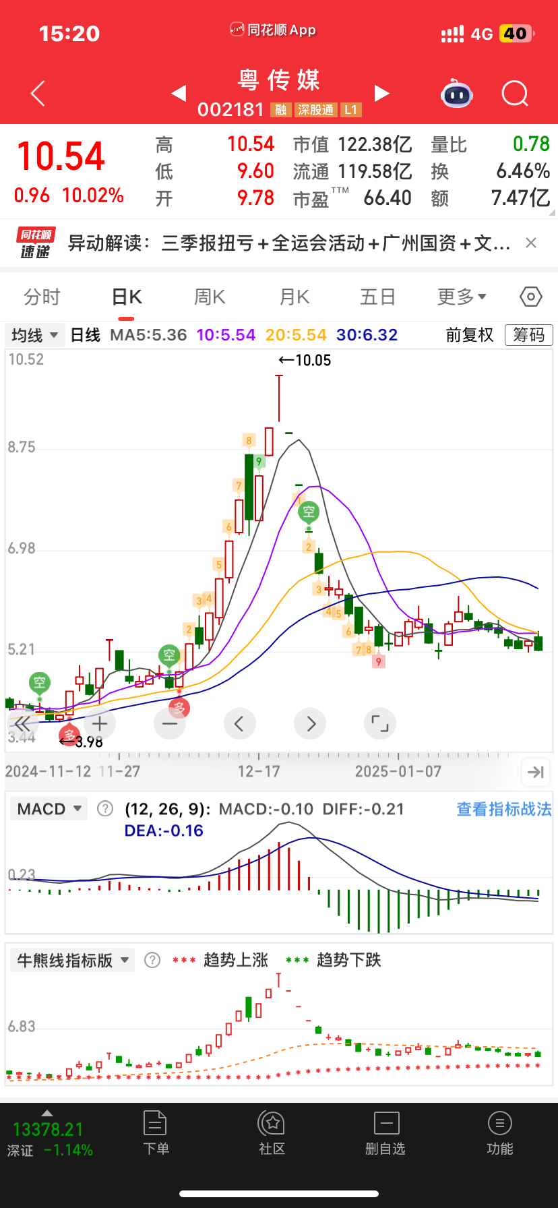The image size is (558, 1208).
Task: Select the 月K tab
Action: coord(294,297)
